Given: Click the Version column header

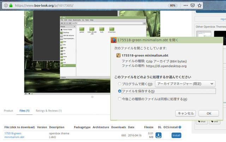Looking at the screenshot, I should tap(42, 127).
